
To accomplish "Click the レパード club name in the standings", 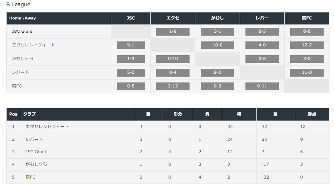I will click(x=34, y=139).
